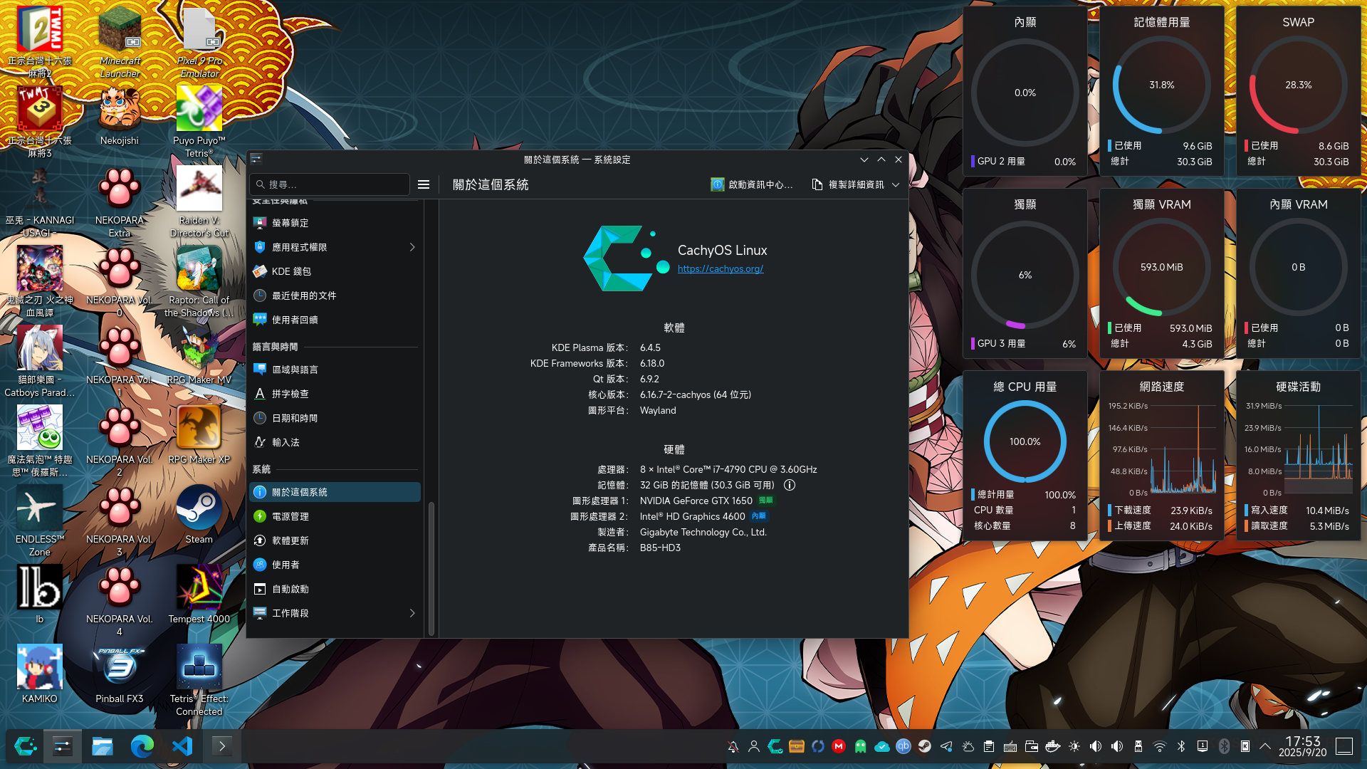Select Software Update (軟體更新) entry

point(290,540)
